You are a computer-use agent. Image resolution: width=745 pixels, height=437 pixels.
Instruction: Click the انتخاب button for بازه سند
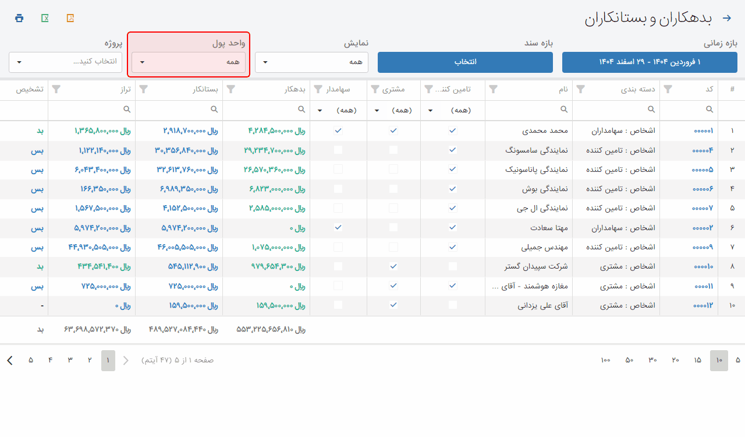[x=465, y=62]
